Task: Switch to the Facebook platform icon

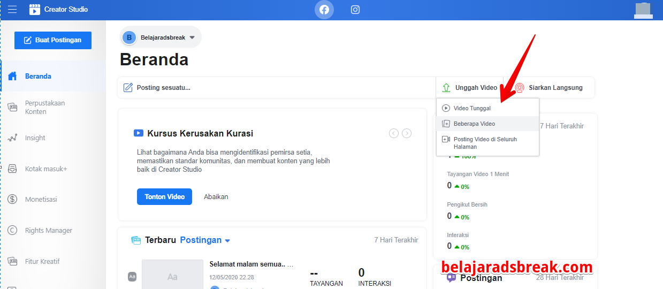Action: [x=324, y=10]
